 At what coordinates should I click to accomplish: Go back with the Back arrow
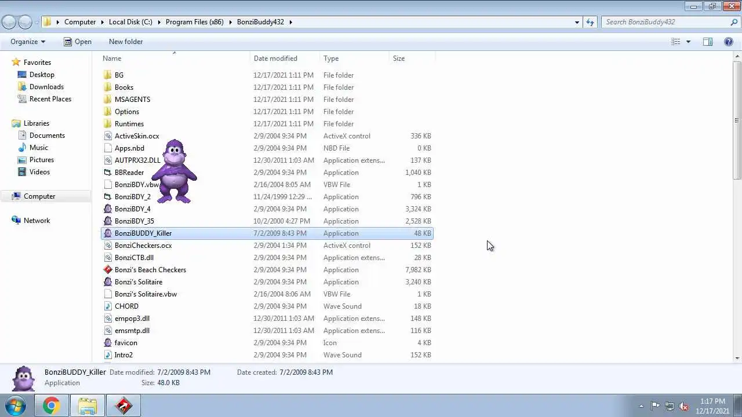[x=9, y=22]
